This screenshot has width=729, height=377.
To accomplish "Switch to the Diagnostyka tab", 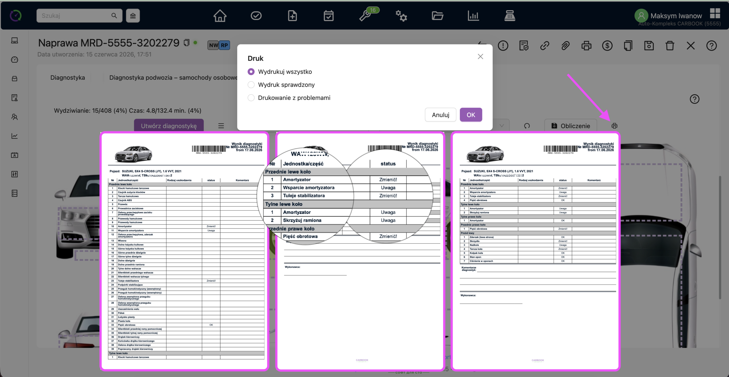I will (67, 77).
